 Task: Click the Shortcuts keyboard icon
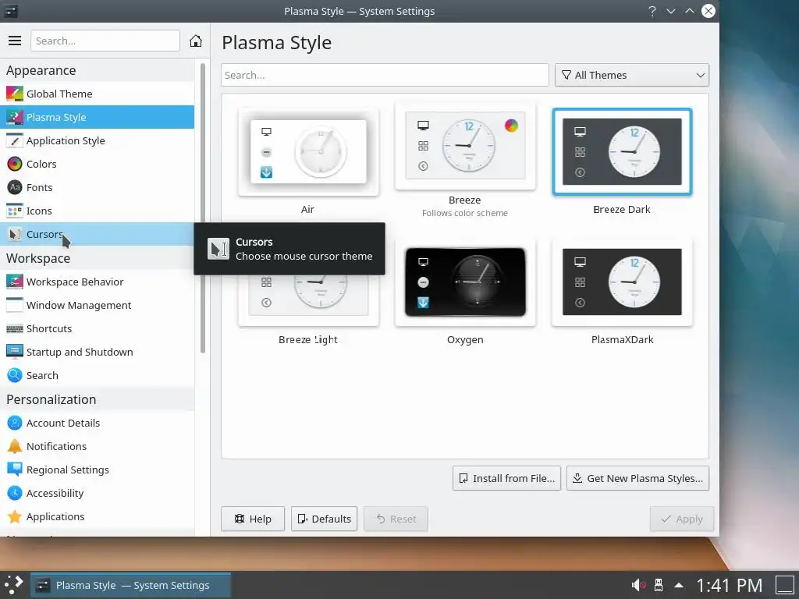(x=15, y=328)
